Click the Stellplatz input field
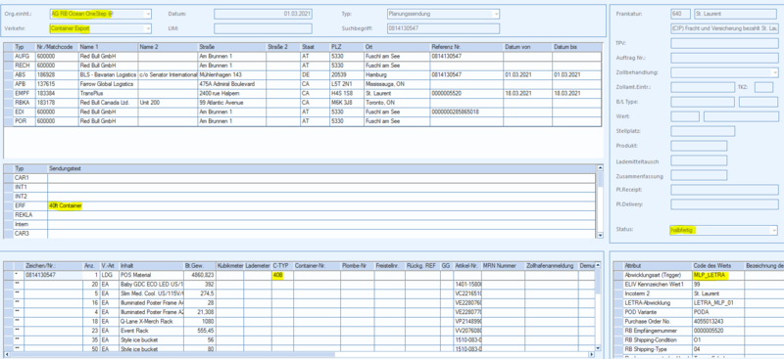Viewport: 784px width, 359px height. click(703, 131)
